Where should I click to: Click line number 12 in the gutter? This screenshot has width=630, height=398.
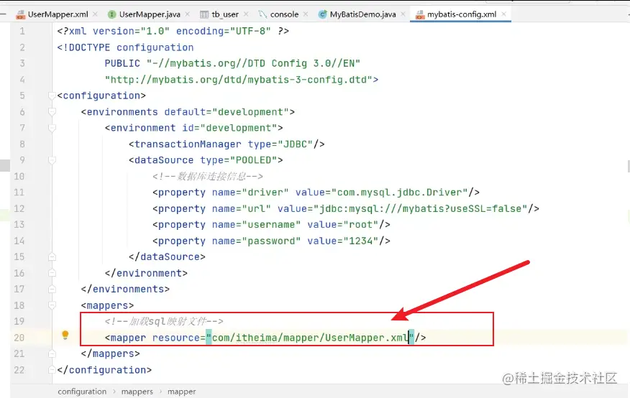click(x=19, y=208)
